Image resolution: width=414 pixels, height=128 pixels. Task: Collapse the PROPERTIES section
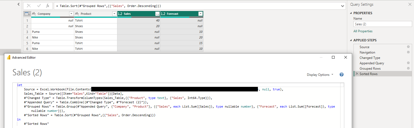351,13
